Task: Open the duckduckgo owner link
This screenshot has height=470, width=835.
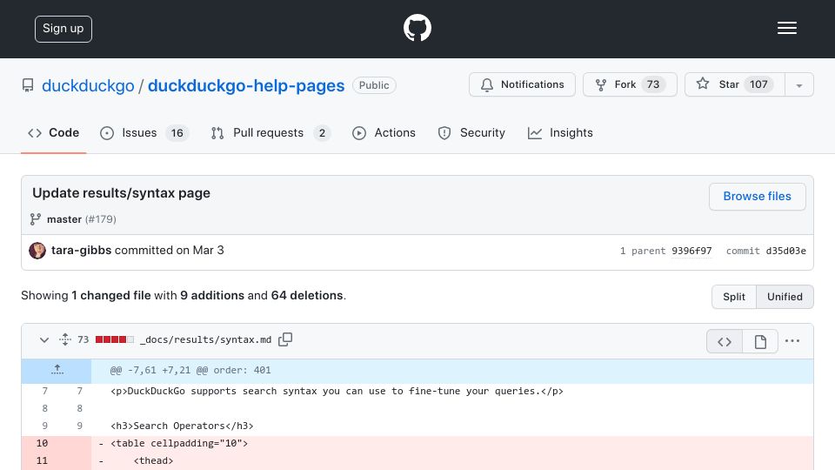Action: 88,85
